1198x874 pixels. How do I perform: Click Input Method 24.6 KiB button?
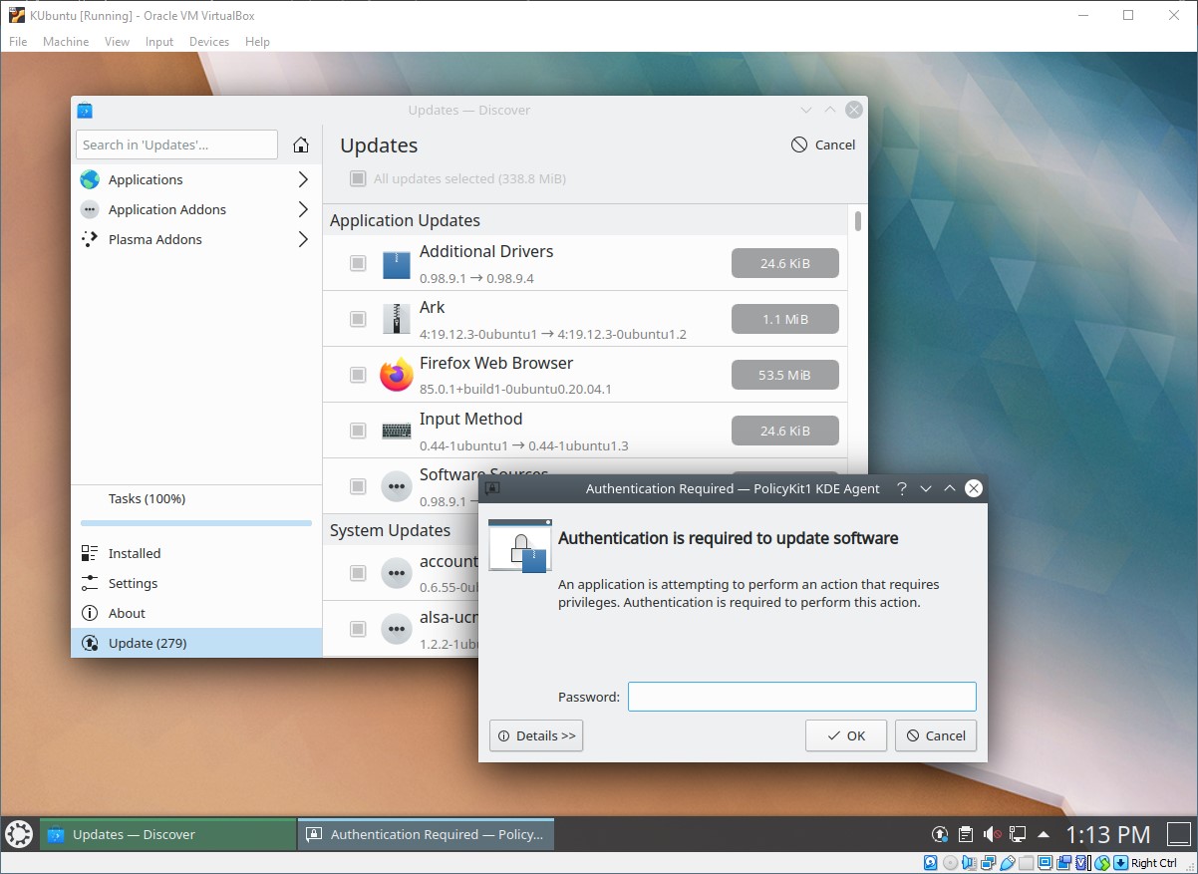coord(784,431)
